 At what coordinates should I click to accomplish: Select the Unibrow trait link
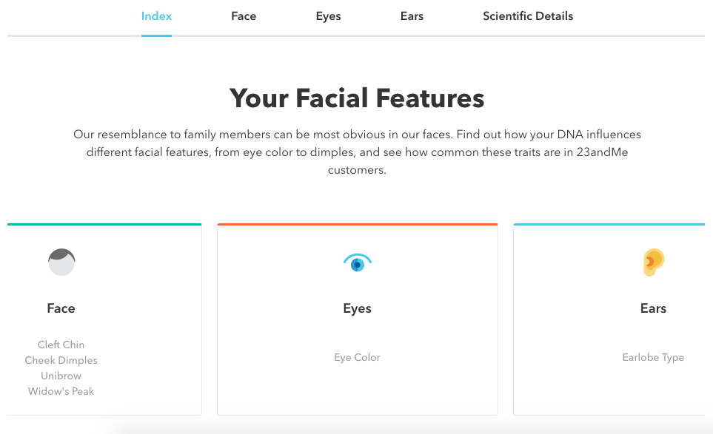tap(61, 376)
